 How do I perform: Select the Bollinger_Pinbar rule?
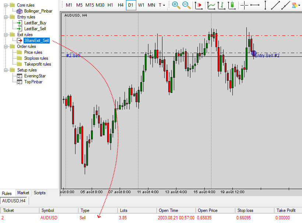[x=38, y=11]
